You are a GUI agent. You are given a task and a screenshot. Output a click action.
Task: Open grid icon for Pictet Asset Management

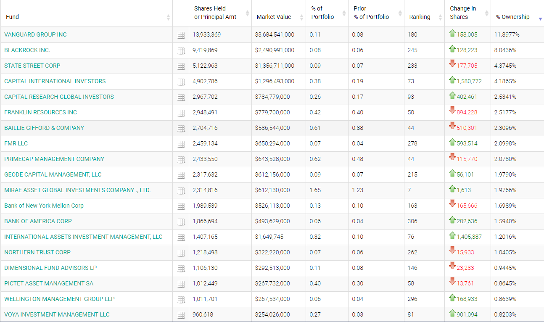point(181,284)
